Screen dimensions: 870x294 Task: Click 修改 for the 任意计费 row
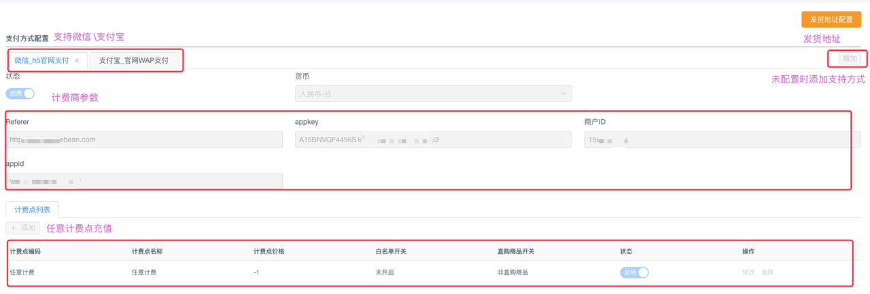[748, 272]
